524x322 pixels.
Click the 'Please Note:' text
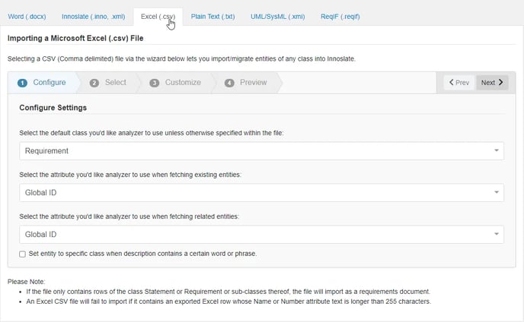coord(26,282)
